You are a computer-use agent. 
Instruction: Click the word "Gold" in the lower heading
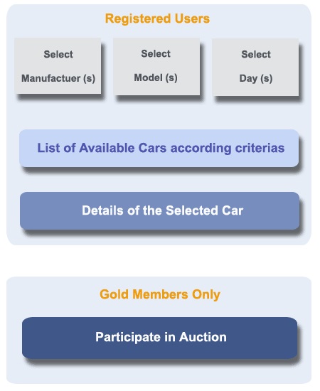(x=114, y=294)
